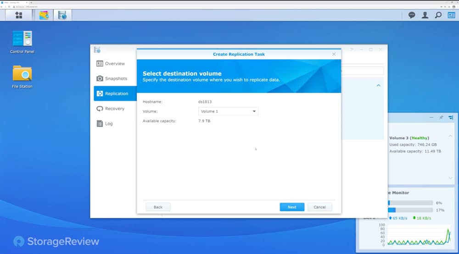This screenshot has height=254, width=459.
Task: Open Control Panel desktop icon
Action: [22, 42]
